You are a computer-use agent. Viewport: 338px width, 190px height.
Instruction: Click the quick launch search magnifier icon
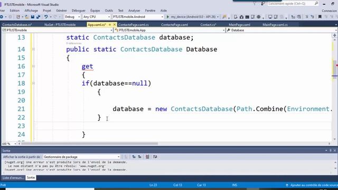(316, 4)
